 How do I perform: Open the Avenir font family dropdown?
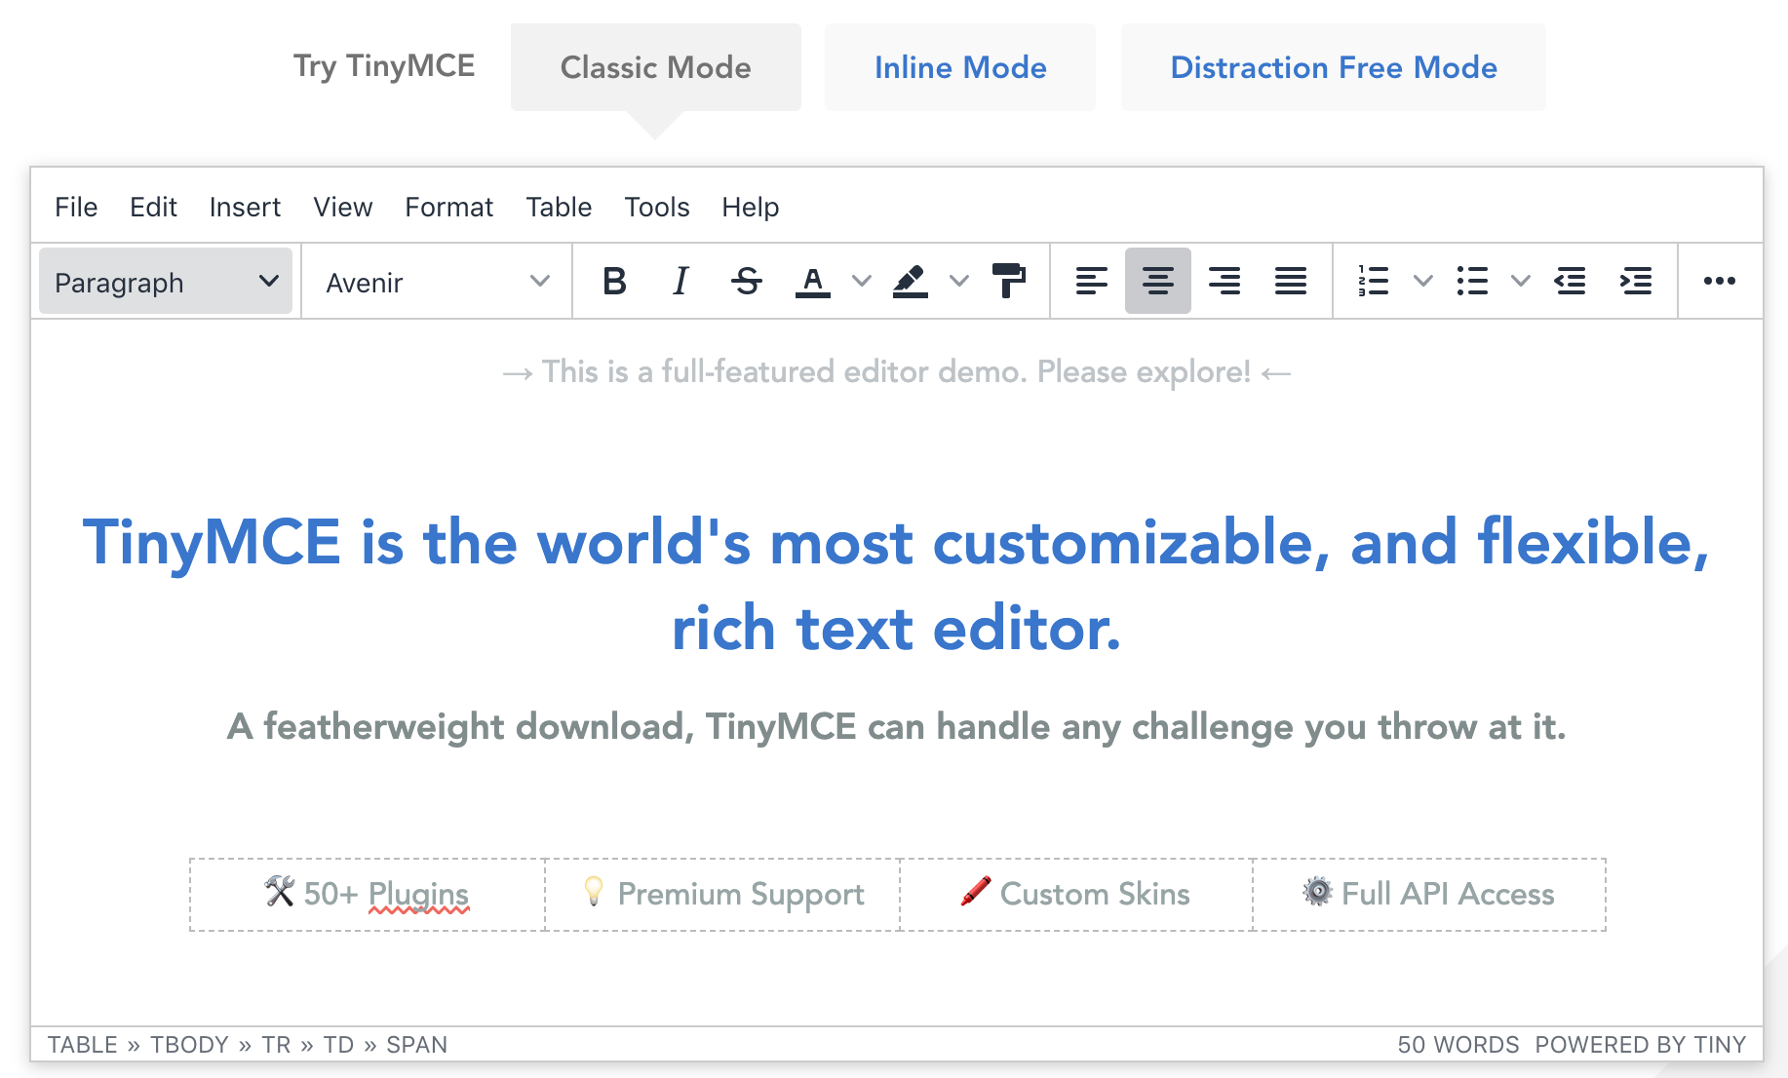point(437,281)
